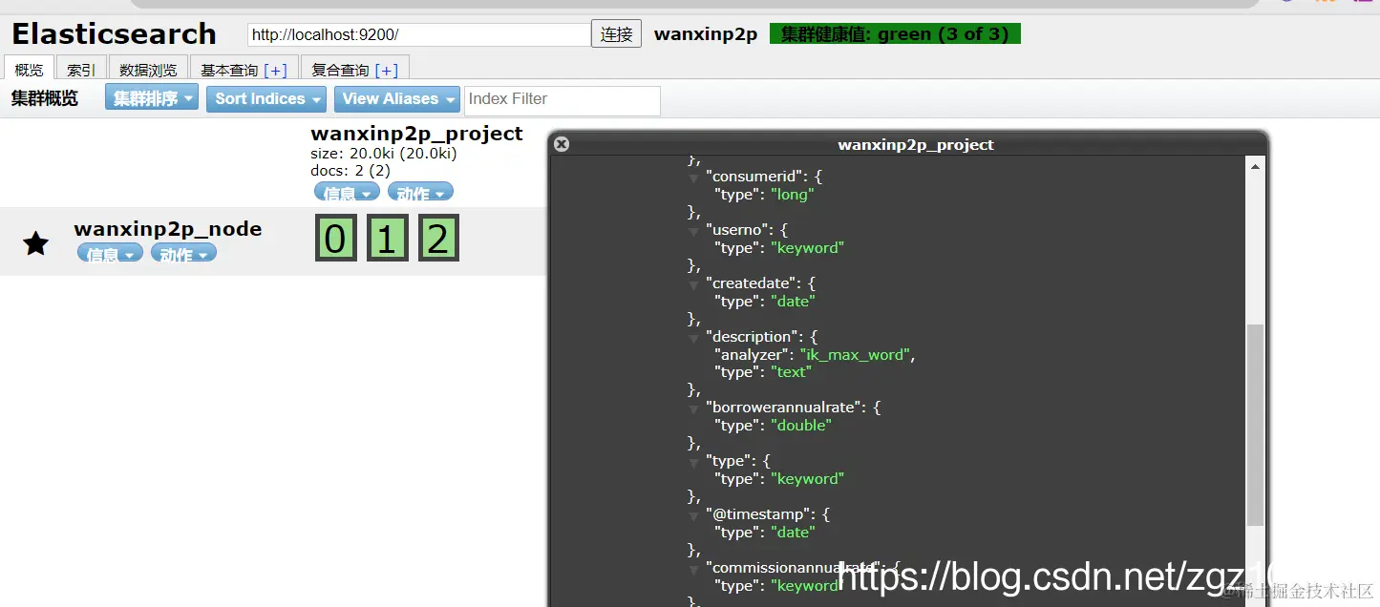
Task: Select shard 2 of wanxinp2p_project
Action: (438, 238)
